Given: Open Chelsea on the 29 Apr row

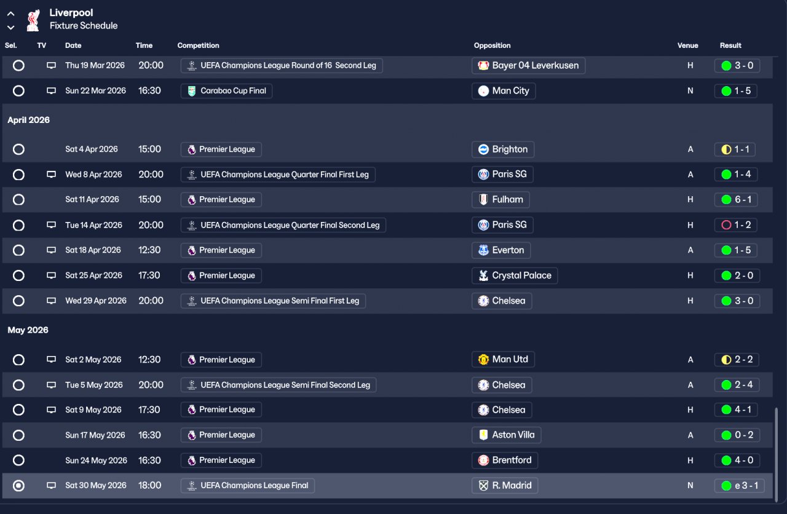Looking at the screenshot, I should [x=502, y=301].
